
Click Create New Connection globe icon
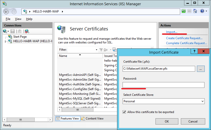[x=5, y=31]
